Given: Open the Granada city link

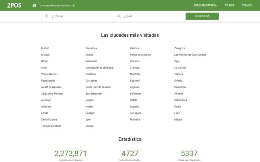Looking at the screenshot, I should (135, 68).
